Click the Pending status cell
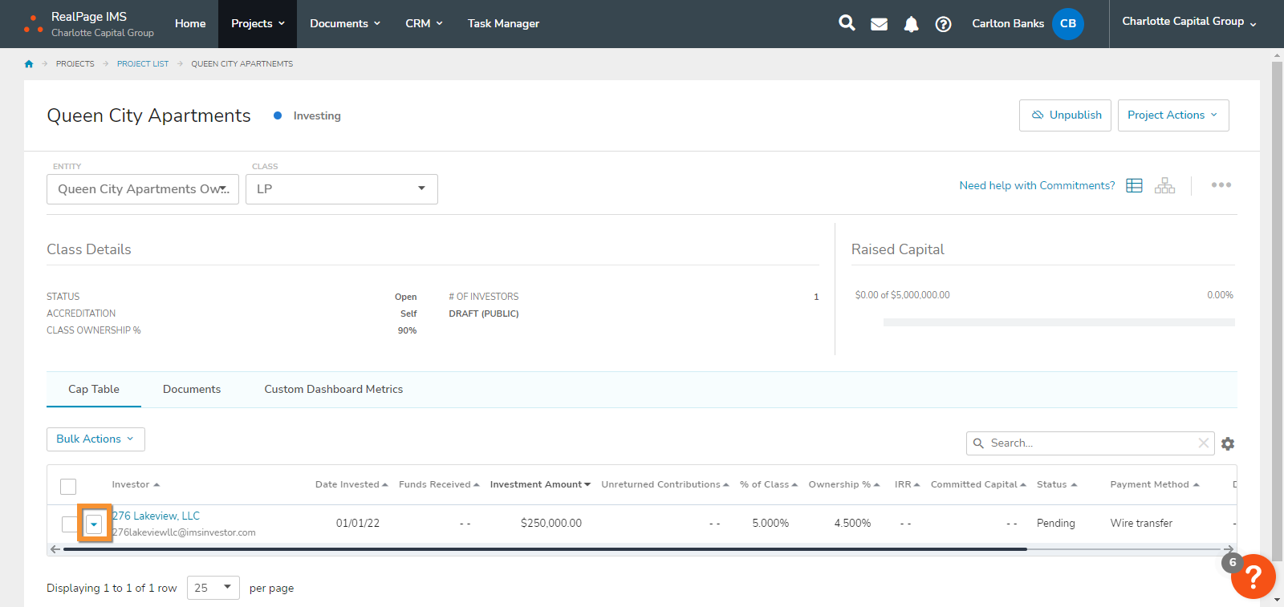The height and width of the screenshot is (607, 1284). [1055, 524]
